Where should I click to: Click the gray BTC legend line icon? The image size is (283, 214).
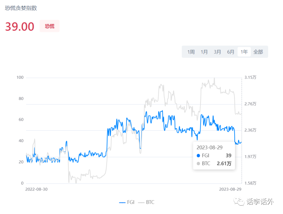pos(141,203)
